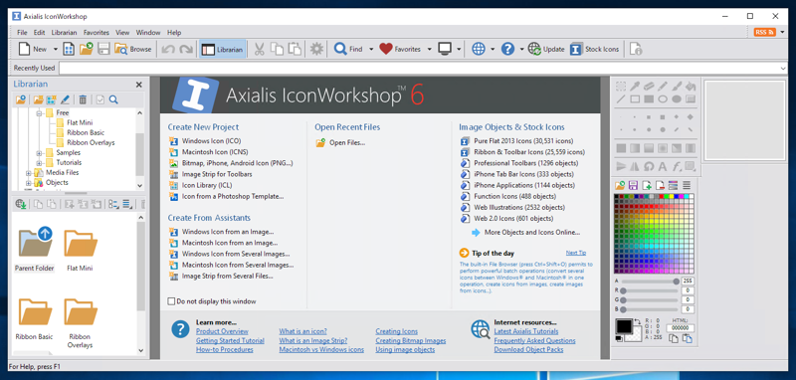Click the globe web icon in the toolbar

(479, 49)
